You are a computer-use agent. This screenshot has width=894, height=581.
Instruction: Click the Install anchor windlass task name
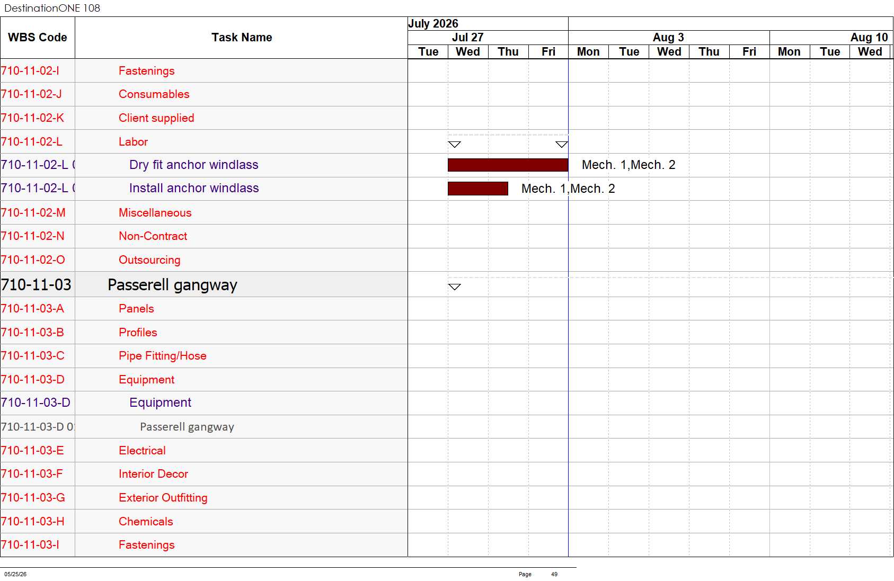[194, 188]
